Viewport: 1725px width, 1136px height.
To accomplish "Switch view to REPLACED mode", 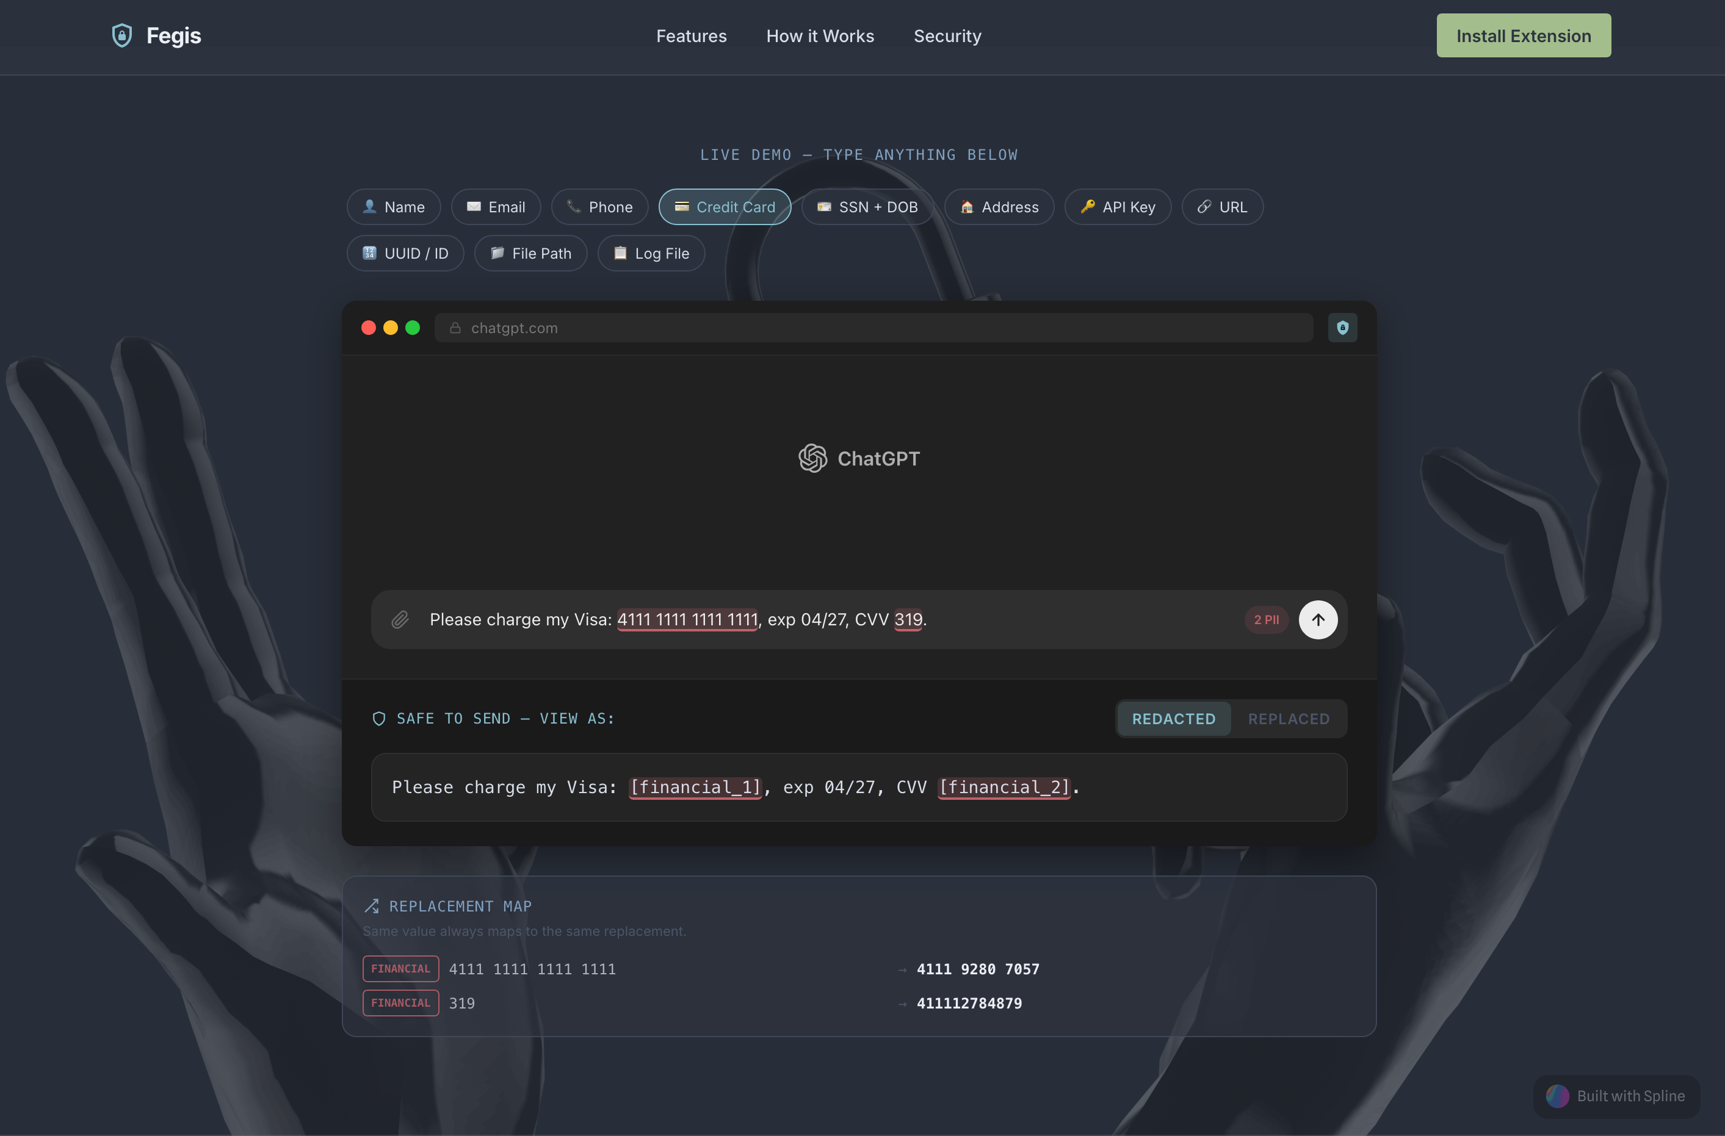I will click(x=1288, y=719).
